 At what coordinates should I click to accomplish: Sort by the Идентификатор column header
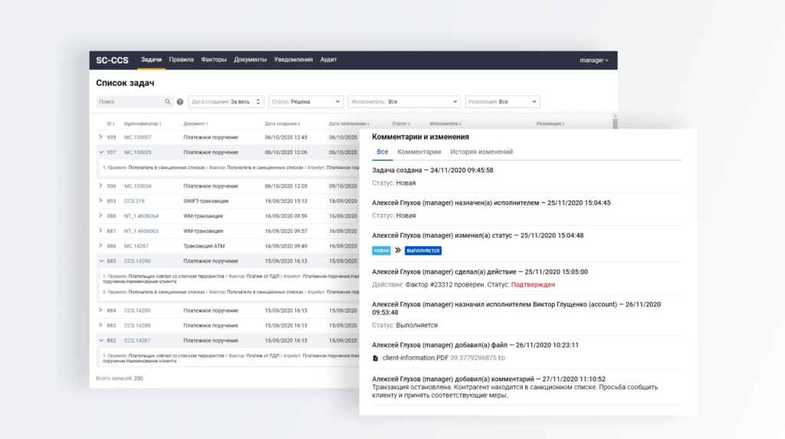pyautogui.click(x=143, y=123)
